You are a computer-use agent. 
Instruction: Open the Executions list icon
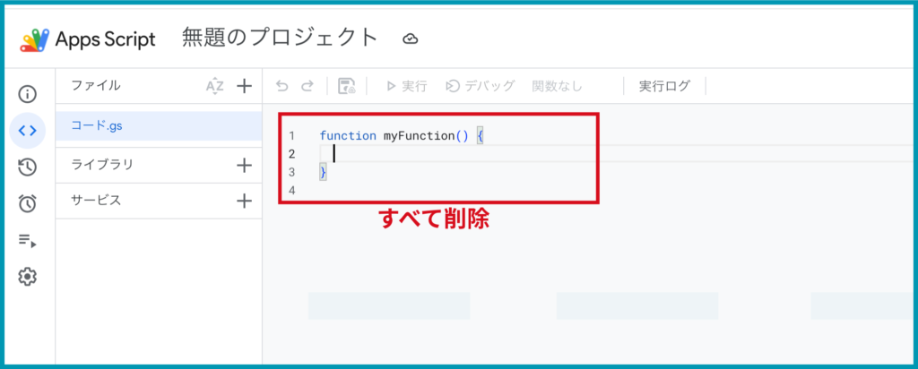pos(28,240)
